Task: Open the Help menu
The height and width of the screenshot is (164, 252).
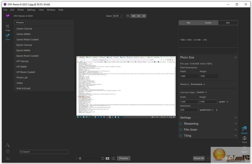Action: click(61, 10)
